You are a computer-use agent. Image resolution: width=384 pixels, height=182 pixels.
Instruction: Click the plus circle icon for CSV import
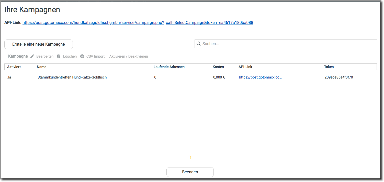[82, 56]
